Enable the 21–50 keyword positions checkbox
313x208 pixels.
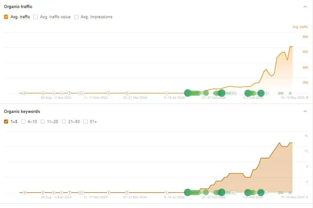click(x=64, y=121)
